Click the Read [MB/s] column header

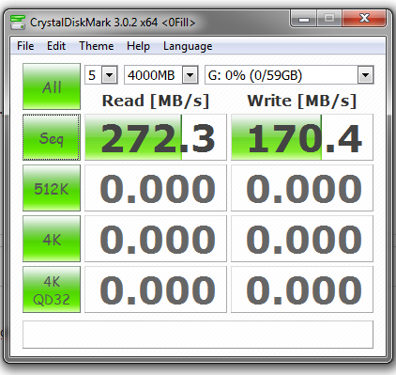pyautogui.click(x=156, y=101)
